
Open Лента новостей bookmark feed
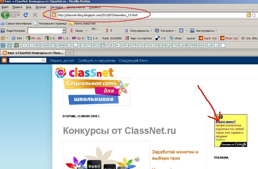[82, 24]
